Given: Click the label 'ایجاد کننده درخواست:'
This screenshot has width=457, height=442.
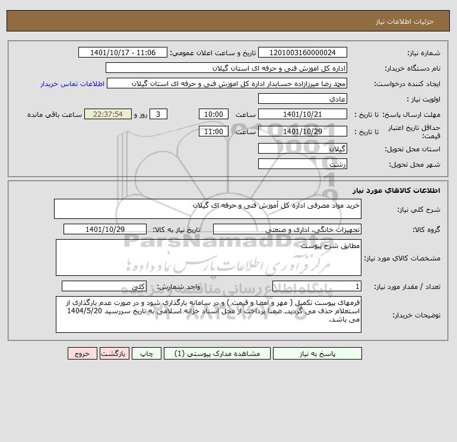Looking at the screenshot, I should (x=407, y=84).
